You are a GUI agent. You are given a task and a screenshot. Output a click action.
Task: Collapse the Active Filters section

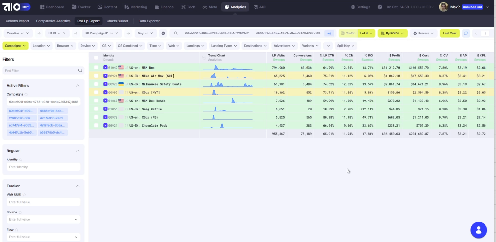[x=77, y=86]
